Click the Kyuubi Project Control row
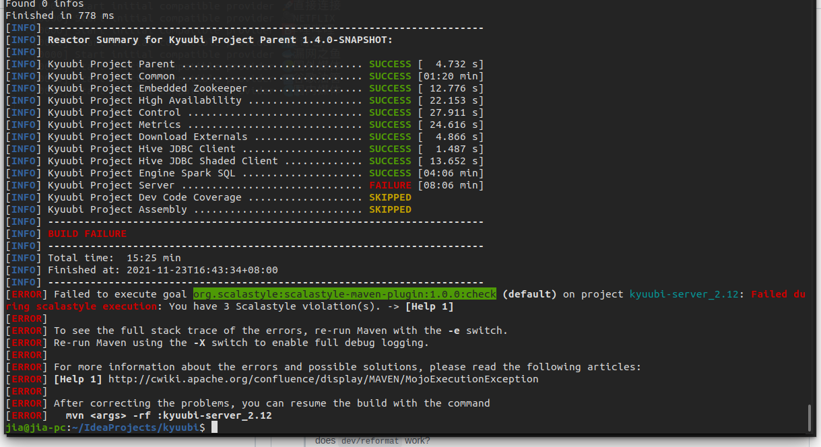The width and height of the screenshot is (821, 447). click(x=244, y=112)
